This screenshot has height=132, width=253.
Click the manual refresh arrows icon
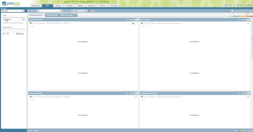(245, 11)
